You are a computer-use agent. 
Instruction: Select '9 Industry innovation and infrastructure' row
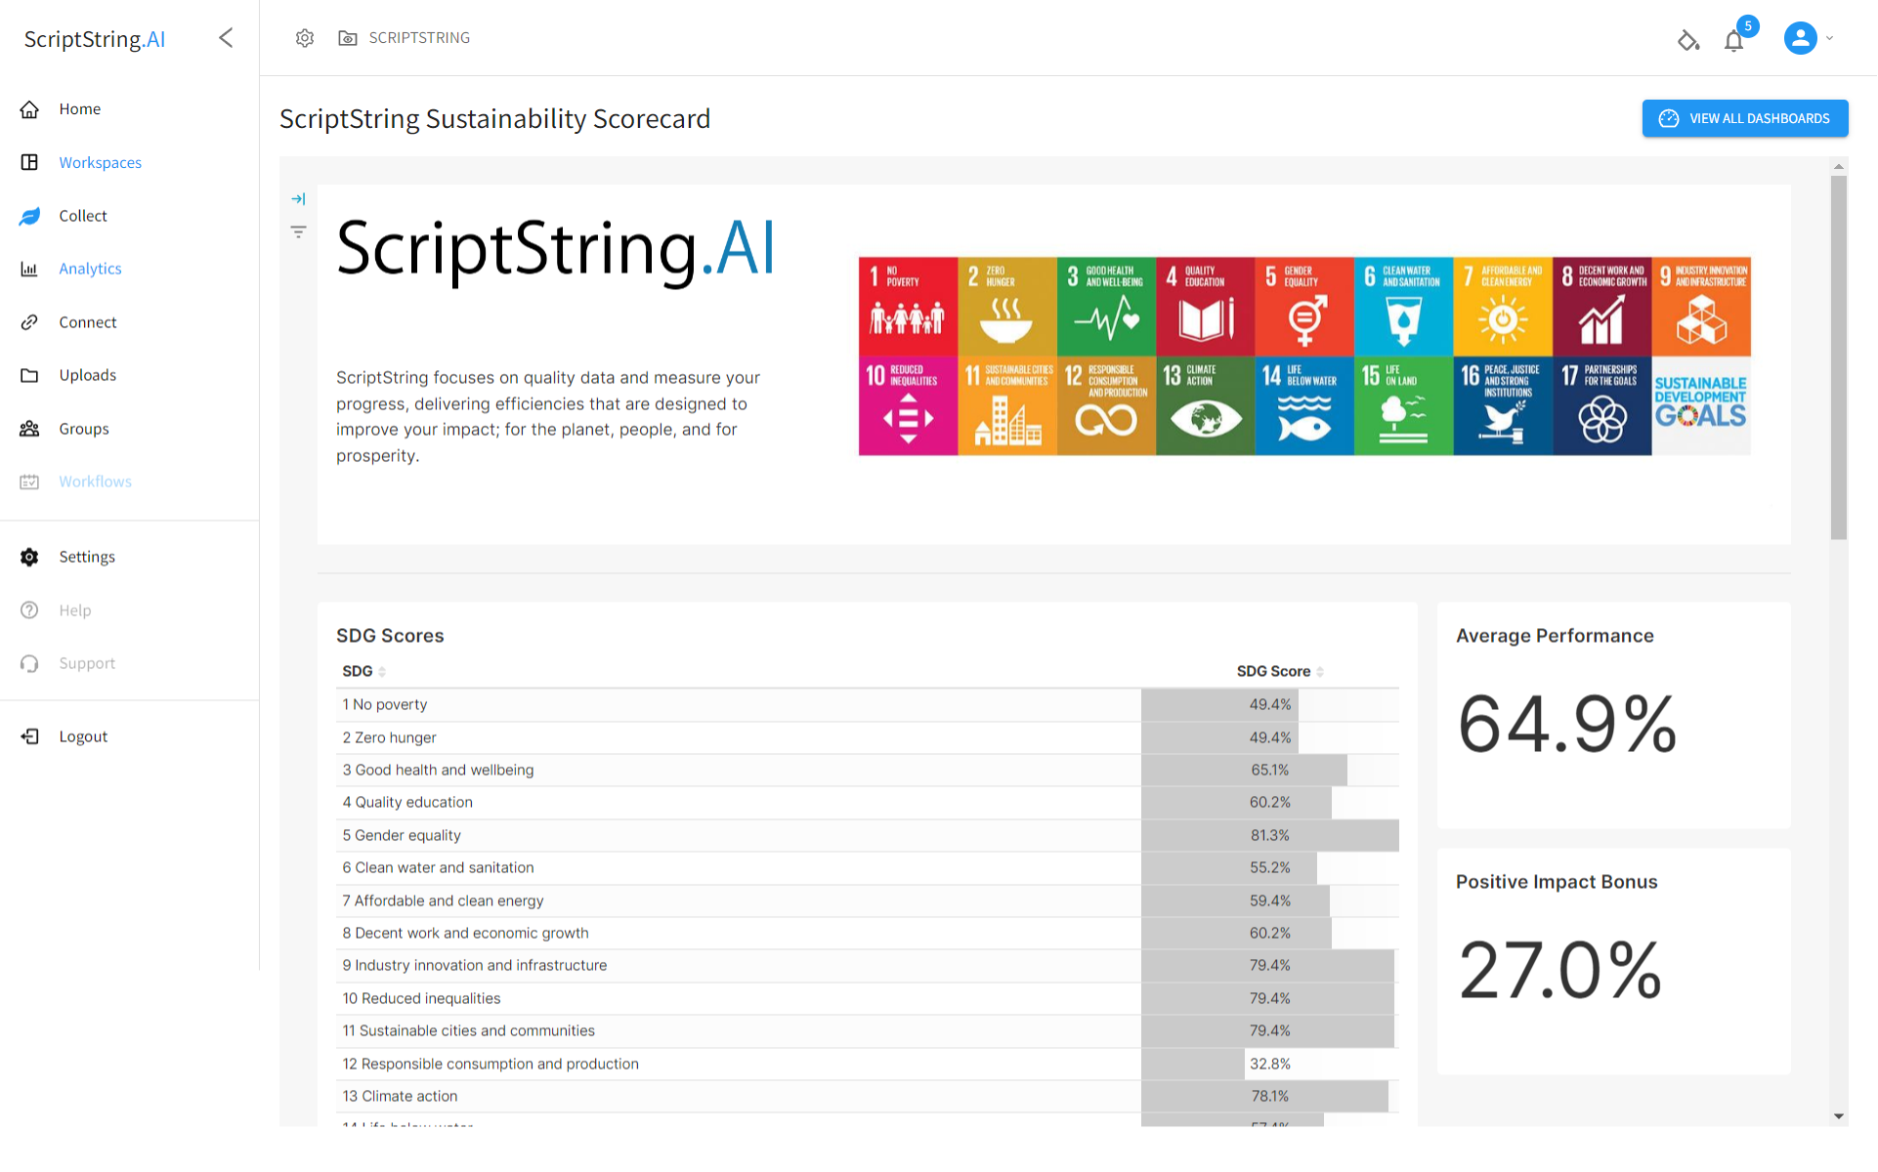(x=868, y=966)
